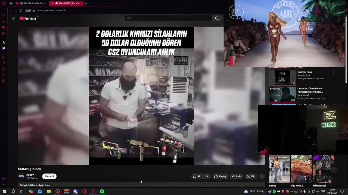Open File Explorer from the taskbar

[x=49, y=191]
